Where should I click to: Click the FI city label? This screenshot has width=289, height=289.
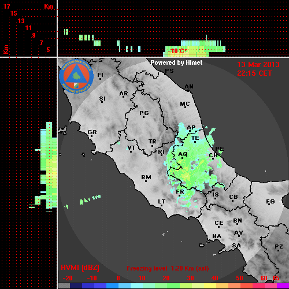click(101, 75)
